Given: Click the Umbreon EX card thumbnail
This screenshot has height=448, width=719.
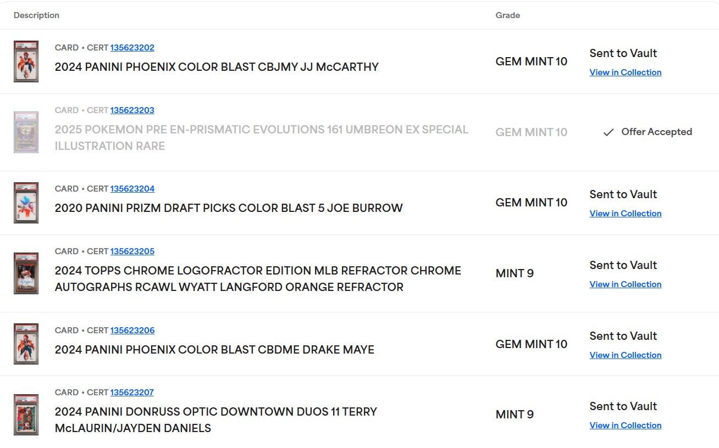Looking at the screenshot, I should (26, 132).
